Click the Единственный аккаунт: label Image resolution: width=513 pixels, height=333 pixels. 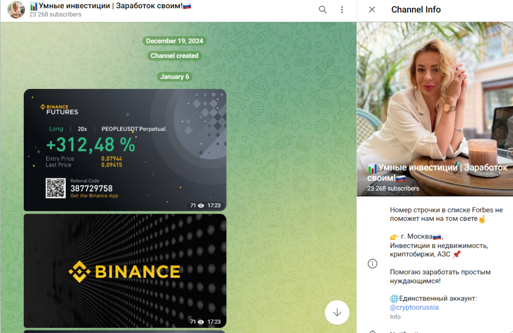pos(433,298)
